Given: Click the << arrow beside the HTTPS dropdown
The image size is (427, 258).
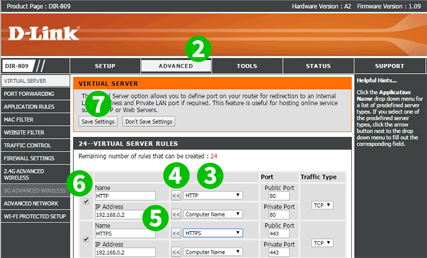Looking at the screenshot, I should (x=176, y=233).
